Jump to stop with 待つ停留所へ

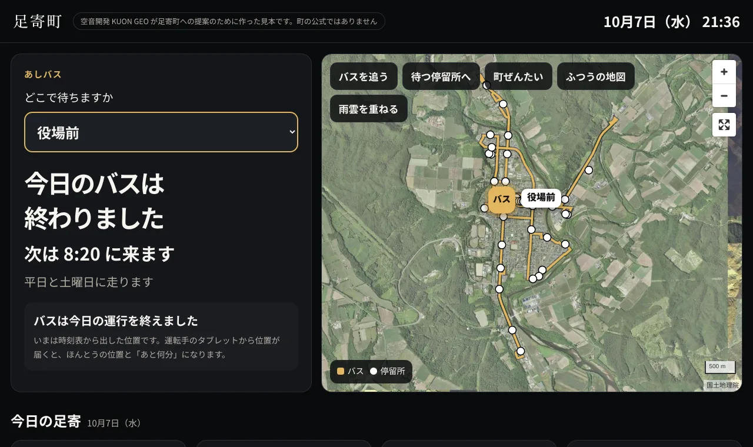click(x=441, y=76)
